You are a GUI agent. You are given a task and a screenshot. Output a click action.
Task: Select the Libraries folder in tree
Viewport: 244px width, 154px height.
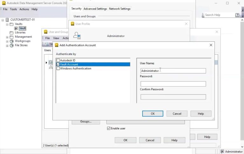[20, 32]
